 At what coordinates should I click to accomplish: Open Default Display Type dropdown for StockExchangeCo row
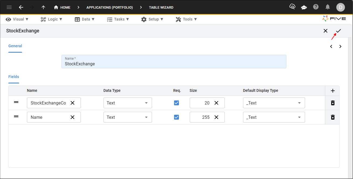click(274, 103)
